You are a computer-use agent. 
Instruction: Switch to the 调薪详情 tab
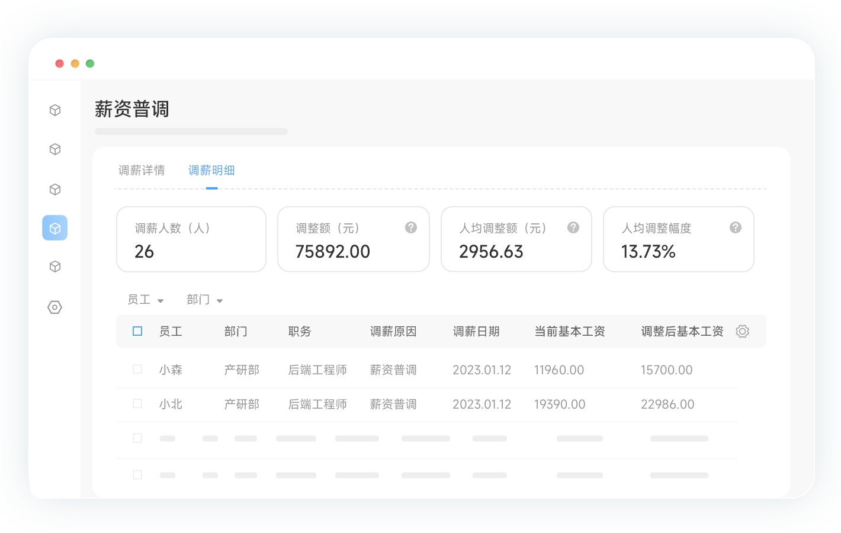point(142,171)
